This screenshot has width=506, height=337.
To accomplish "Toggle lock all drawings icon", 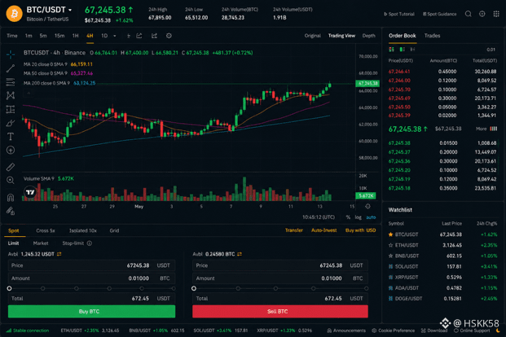I will click(x=11, y=211).
